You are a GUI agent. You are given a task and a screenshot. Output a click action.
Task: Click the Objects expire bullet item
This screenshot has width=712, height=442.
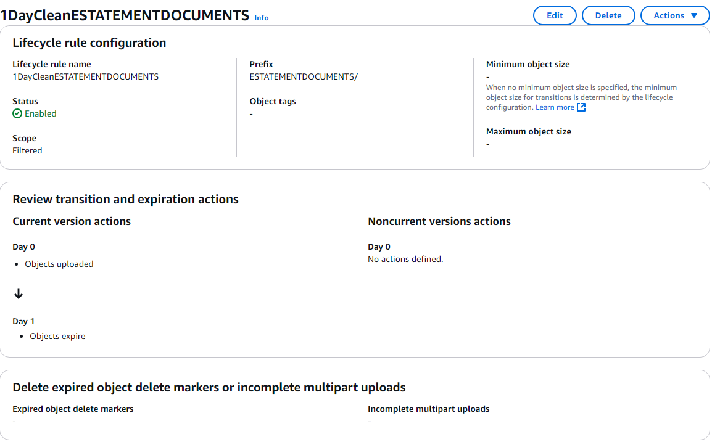pyautogui.click(x=57, y=336)
